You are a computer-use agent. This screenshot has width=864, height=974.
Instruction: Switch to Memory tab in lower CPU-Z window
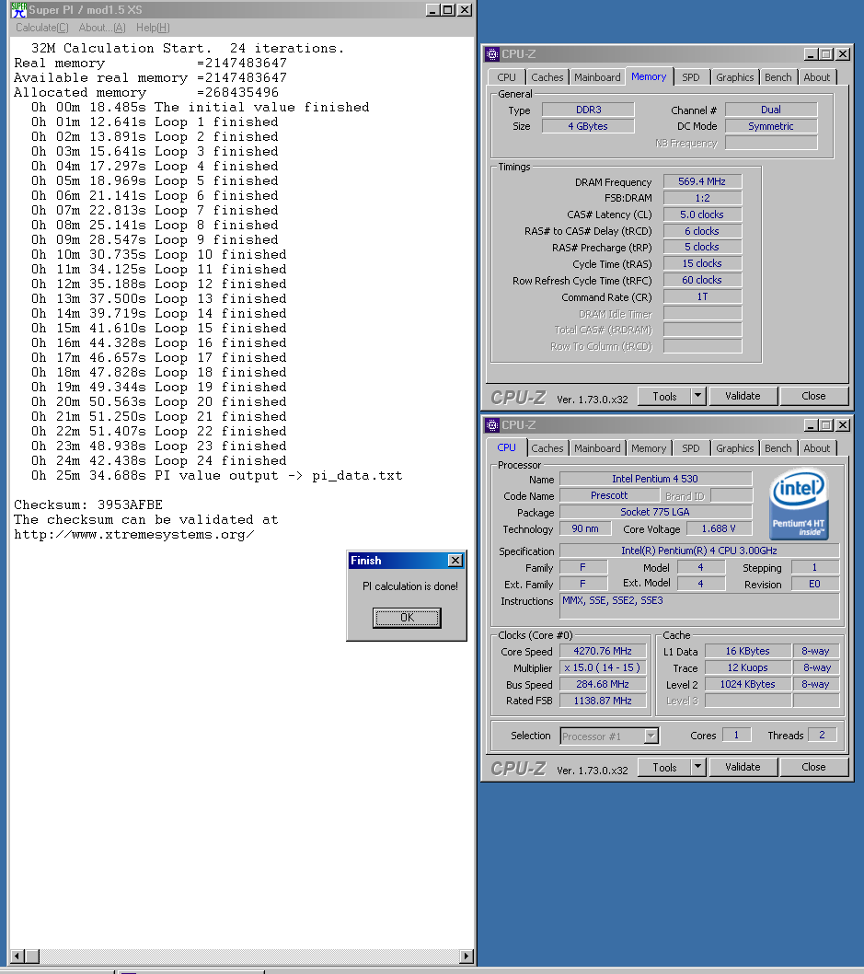(x=649, y=447)
